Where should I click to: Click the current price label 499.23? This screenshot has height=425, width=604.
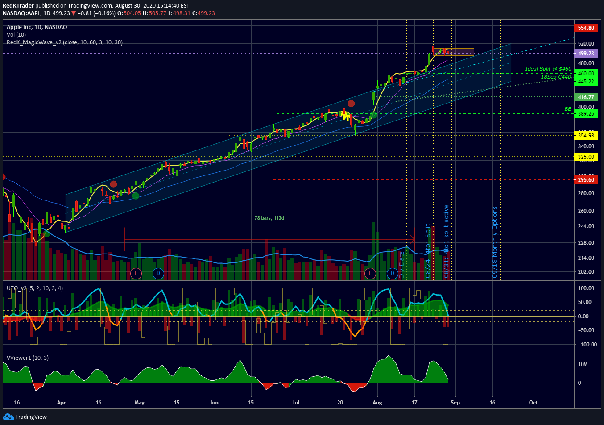tap(586, 53)
